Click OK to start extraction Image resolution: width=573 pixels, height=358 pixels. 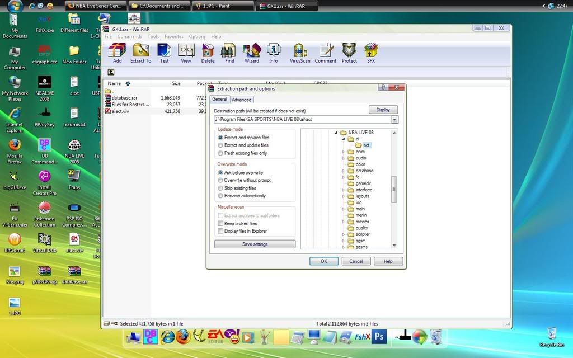[x=324, y=261]
